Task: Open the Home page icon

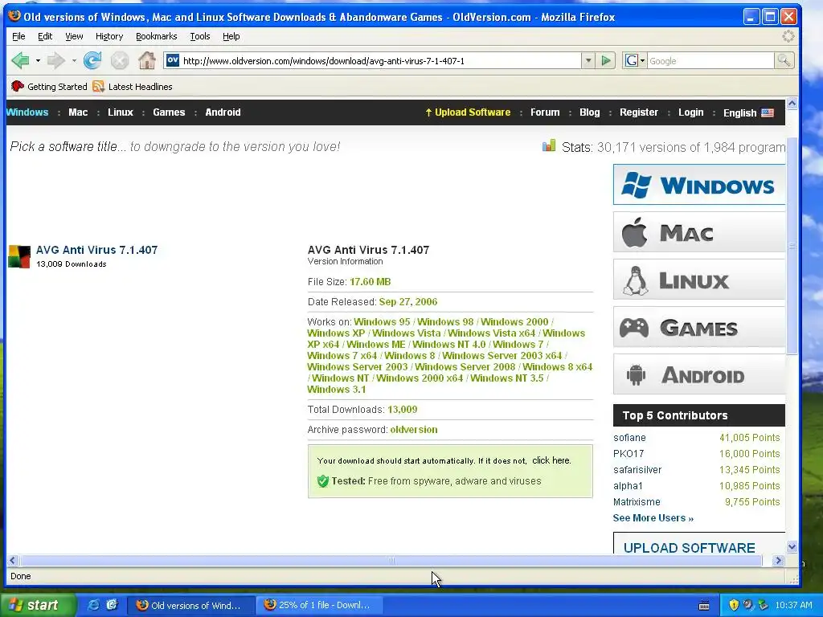Action: coord(147,61)
